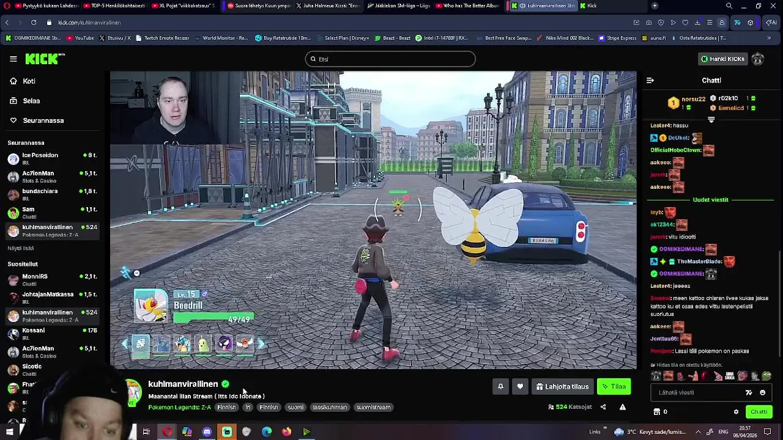783x440 pixels.
Task: Report stream with warning triangle icon
Action: click(x=623, y=407)
